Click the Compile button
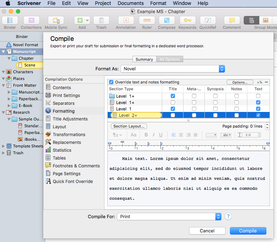This screenshot has width=277, height=242. pos(248,231)
